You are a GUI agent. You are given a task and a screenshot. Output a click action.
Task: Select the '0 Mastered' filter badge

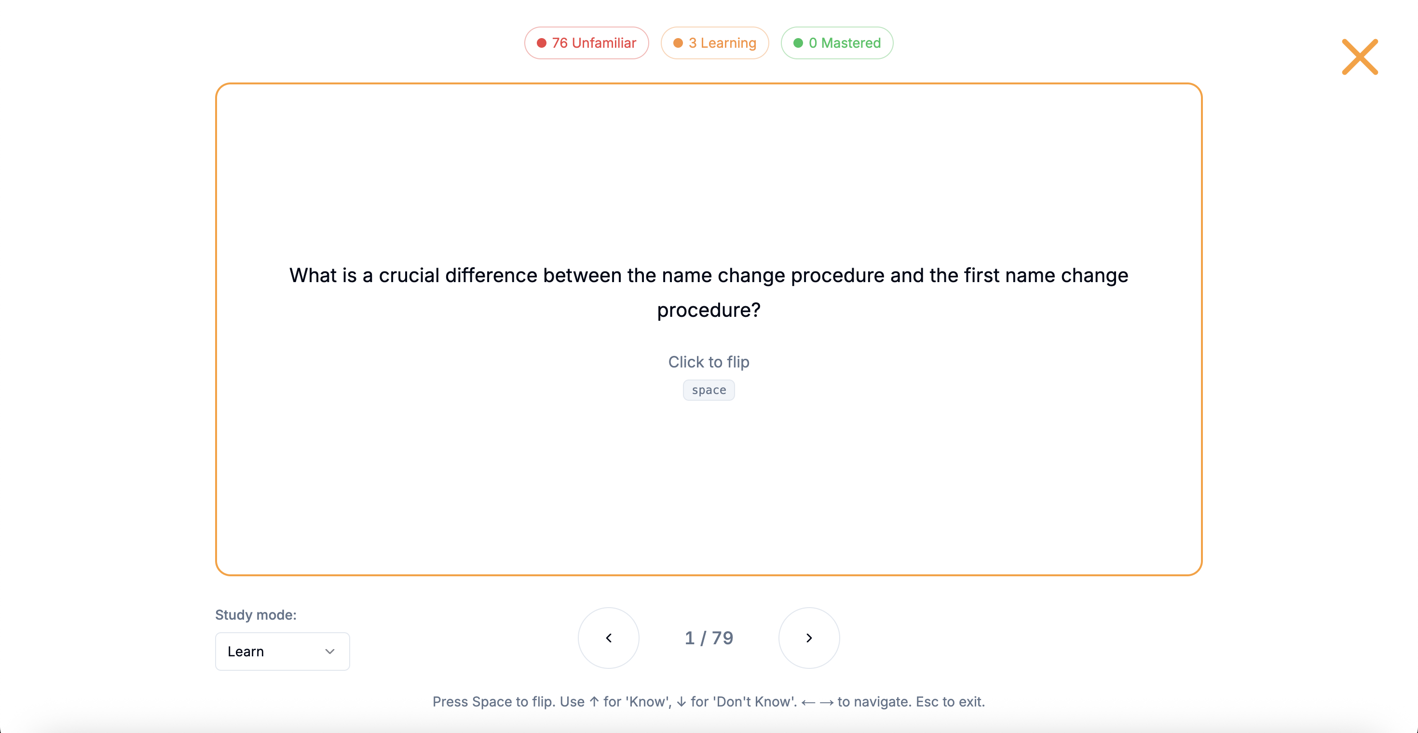pyautogui.click(x=837, y=42)
